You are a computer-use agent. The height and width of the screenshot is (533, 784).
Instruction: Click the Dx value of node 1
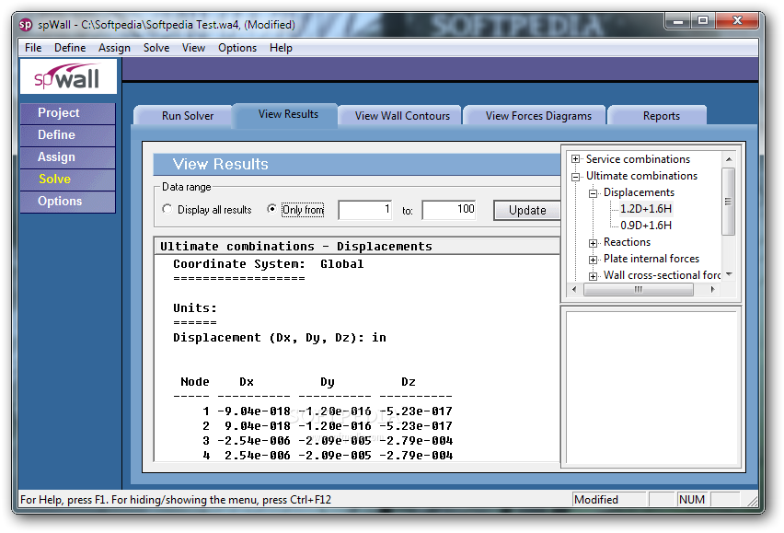tap(253, 411)
